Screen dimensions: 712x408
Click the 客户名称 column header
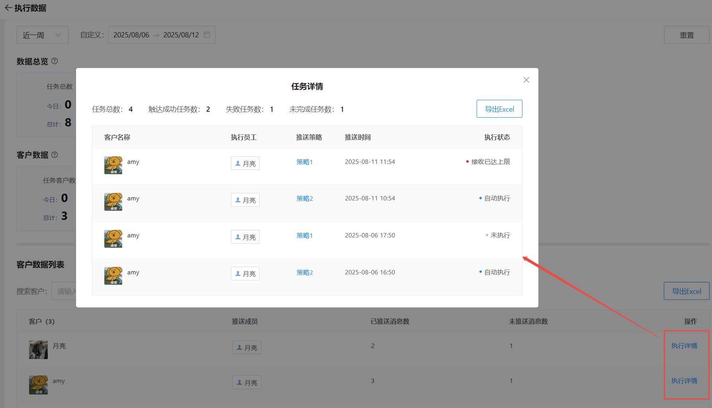pyautogui.click(x=117, y=137)
